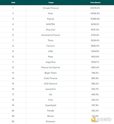
Task: Select the Sui price return 493.5%
Action: [95, 94]
